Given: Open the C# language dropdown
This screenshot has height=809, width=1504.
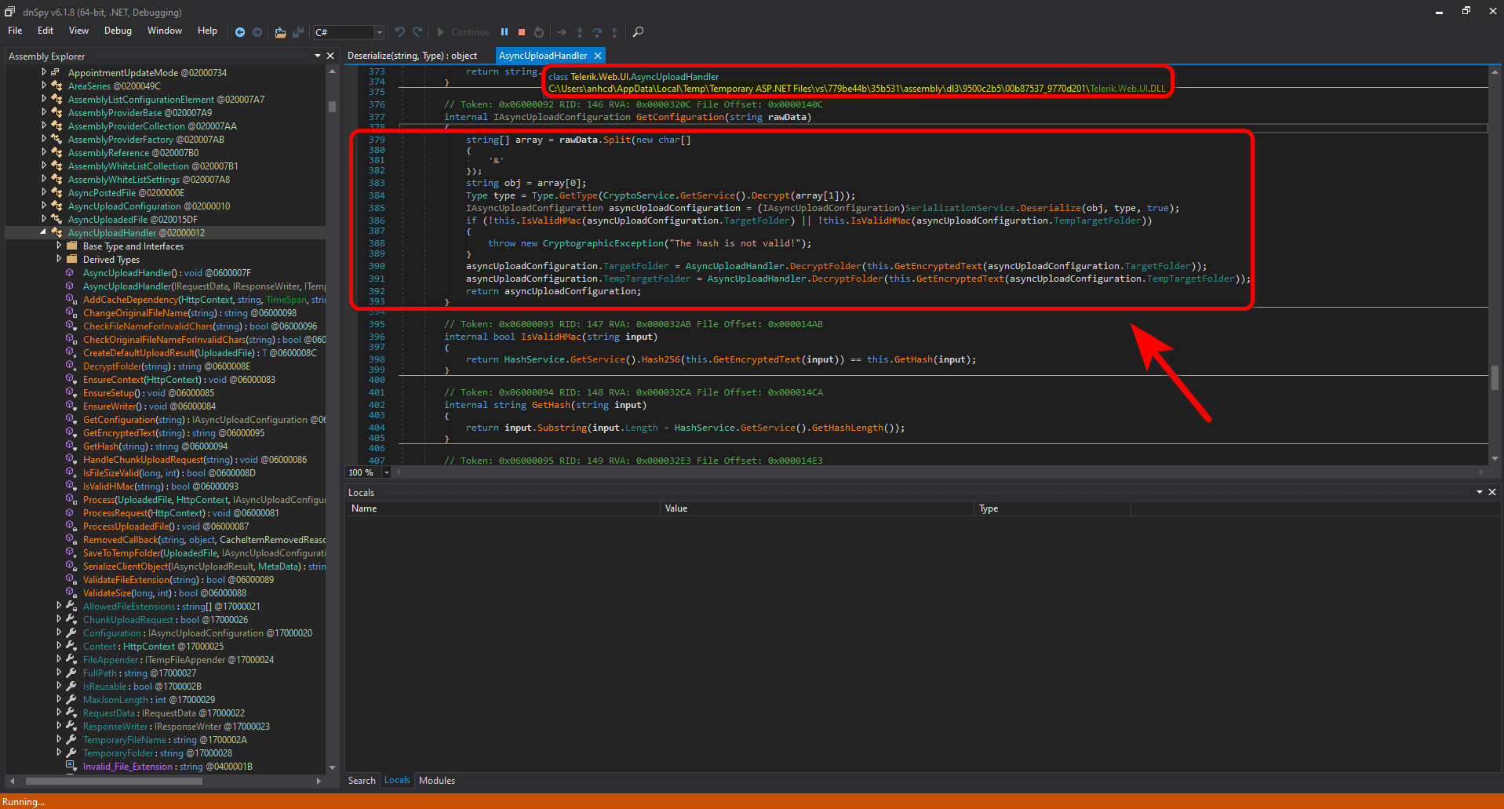Looking at the screenshot, I should pyautogui.click(x=380, y=32).
